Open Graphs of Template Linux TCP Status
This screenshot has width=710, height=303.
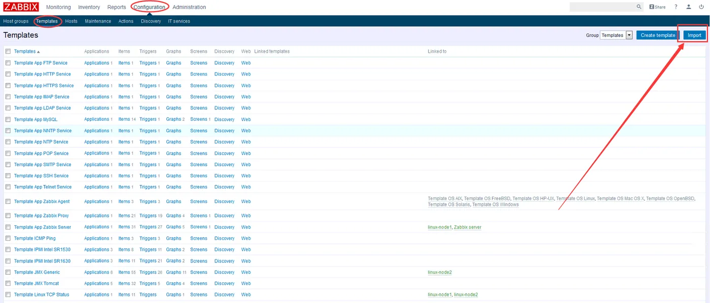point(173,294)
